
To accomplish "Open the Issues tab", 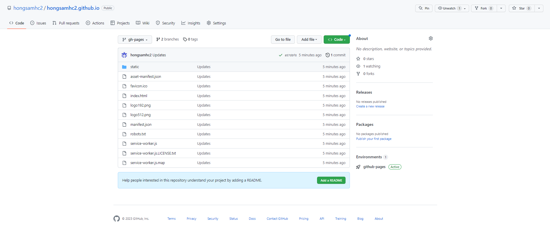I will [x=38, y=23].
